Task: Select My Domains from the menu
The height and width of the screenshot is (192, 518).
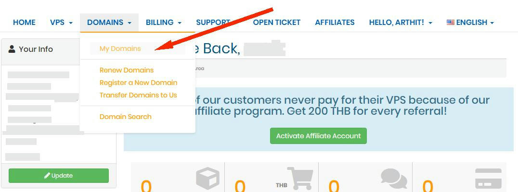Action: click(x=120, y=48)
